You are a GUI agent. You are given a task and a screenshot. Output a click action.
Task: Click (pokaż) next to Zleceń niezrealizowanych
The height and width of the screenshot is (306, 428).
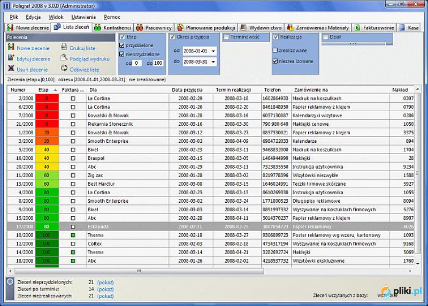[x=105, y=296]
